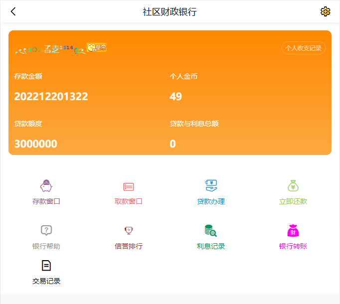Tap the 立即还款 money bag icon
Viewport: 340px width, 304px height.
point(293,186)
